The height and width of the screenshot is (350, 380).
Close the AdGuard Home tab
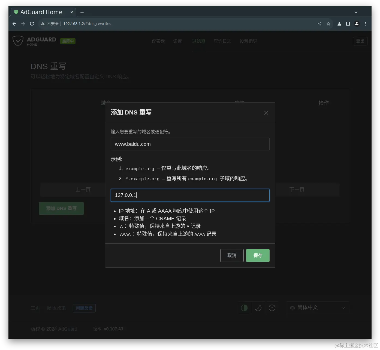[72, 12]
